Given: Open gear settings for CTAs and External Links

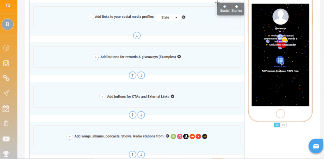Looking at the screenshot, I should coord(172,96).
